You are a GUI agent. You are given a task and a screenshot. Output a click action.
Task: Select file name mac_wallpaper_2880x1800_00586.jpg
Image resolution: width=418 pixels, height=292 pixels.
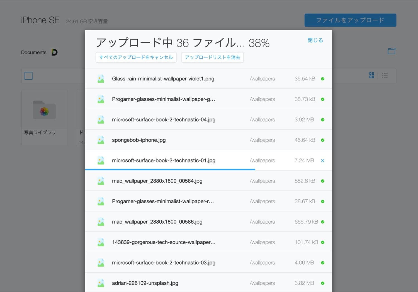coord(157,222)
